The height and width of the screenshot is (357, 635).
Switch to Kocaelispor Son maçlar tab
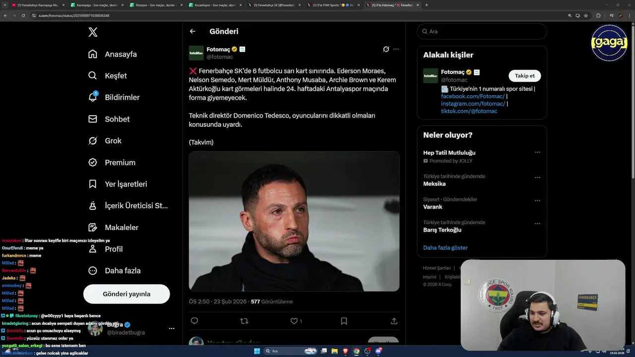click(215, 5)
